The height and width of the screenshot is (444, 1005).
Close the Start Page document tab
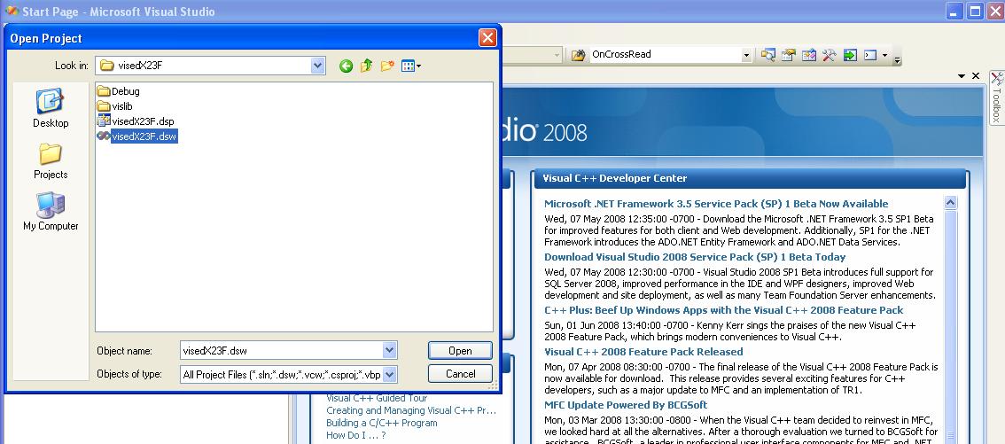tap(976, 76)
